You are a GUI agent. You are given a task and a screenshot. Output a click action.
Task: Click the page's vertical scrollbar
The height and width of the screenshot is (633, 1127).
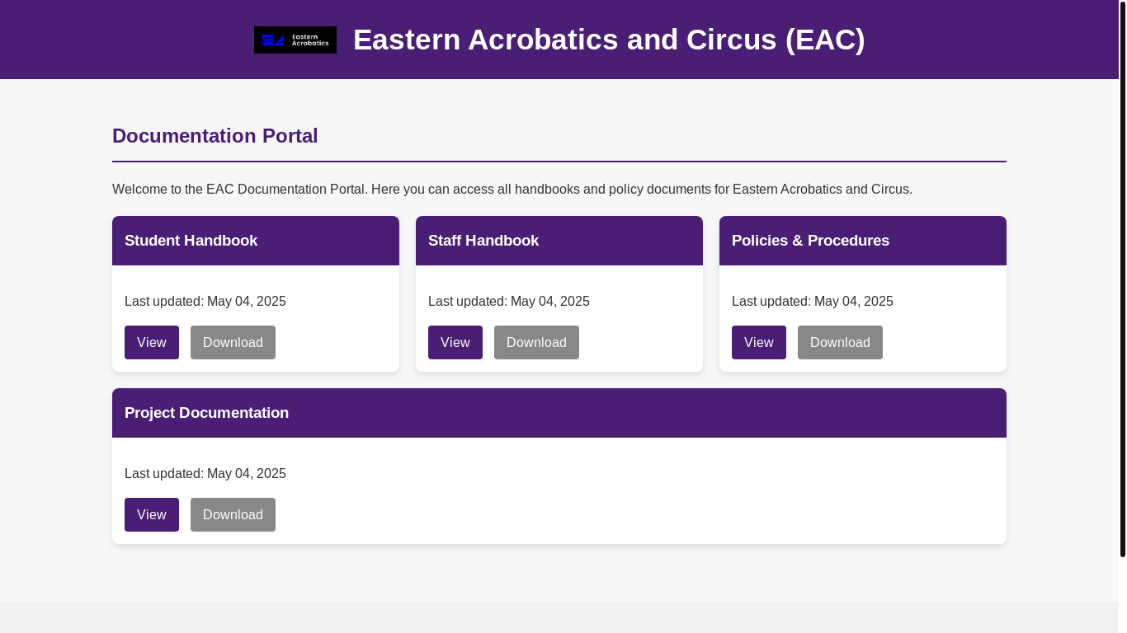coord(1123,279)
